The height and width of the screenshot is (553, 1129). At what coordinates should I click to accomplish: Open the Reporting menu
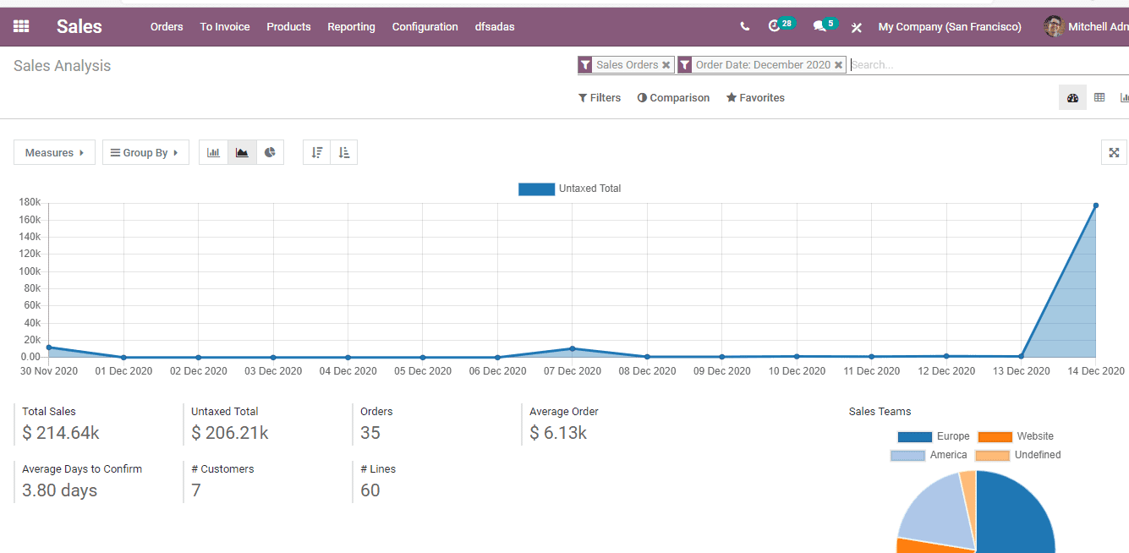(351, 27)
